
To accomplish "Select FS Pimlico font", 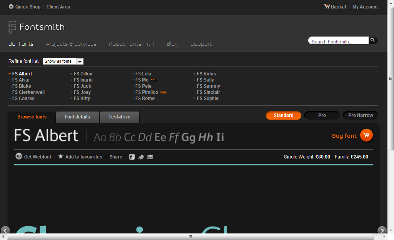I will [147, 92].
